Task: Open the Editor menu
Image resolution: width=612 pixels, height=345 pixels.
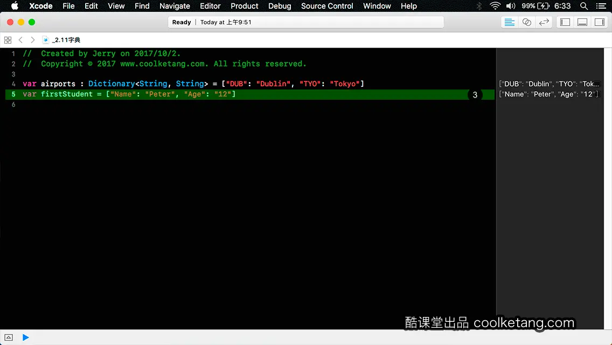Action: click(210, 6)
